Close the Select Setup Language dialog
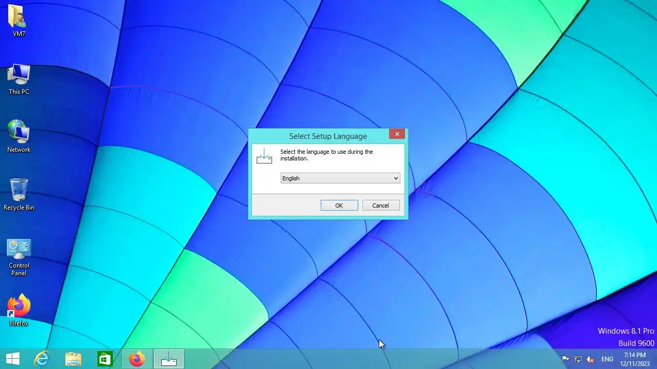657x369 pixels. [397, 134]
